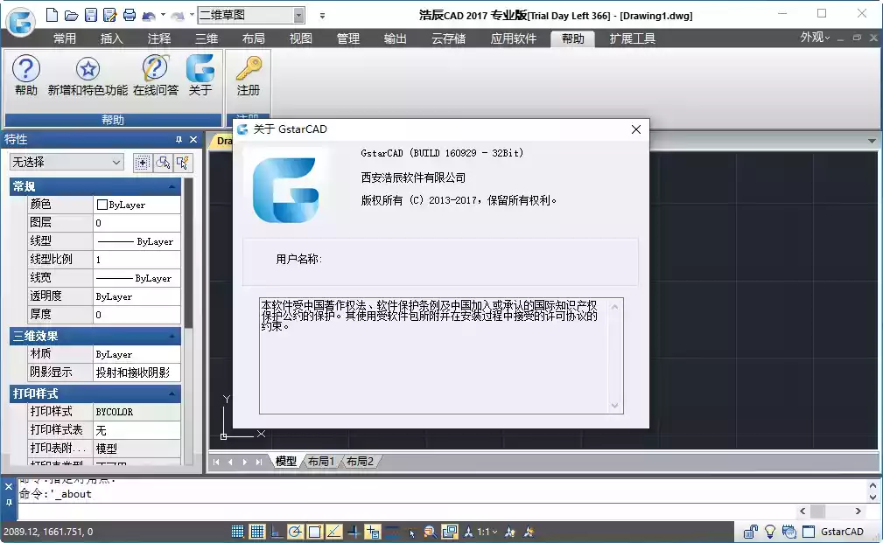Switch to the 插入 ribbon tab

pos(112,38)
